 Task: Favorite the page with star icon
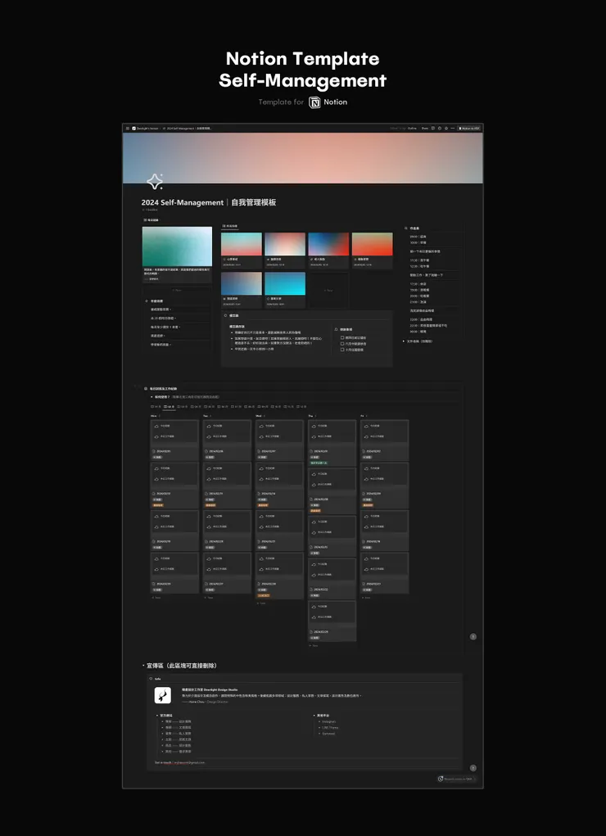[x=446, y=129]
